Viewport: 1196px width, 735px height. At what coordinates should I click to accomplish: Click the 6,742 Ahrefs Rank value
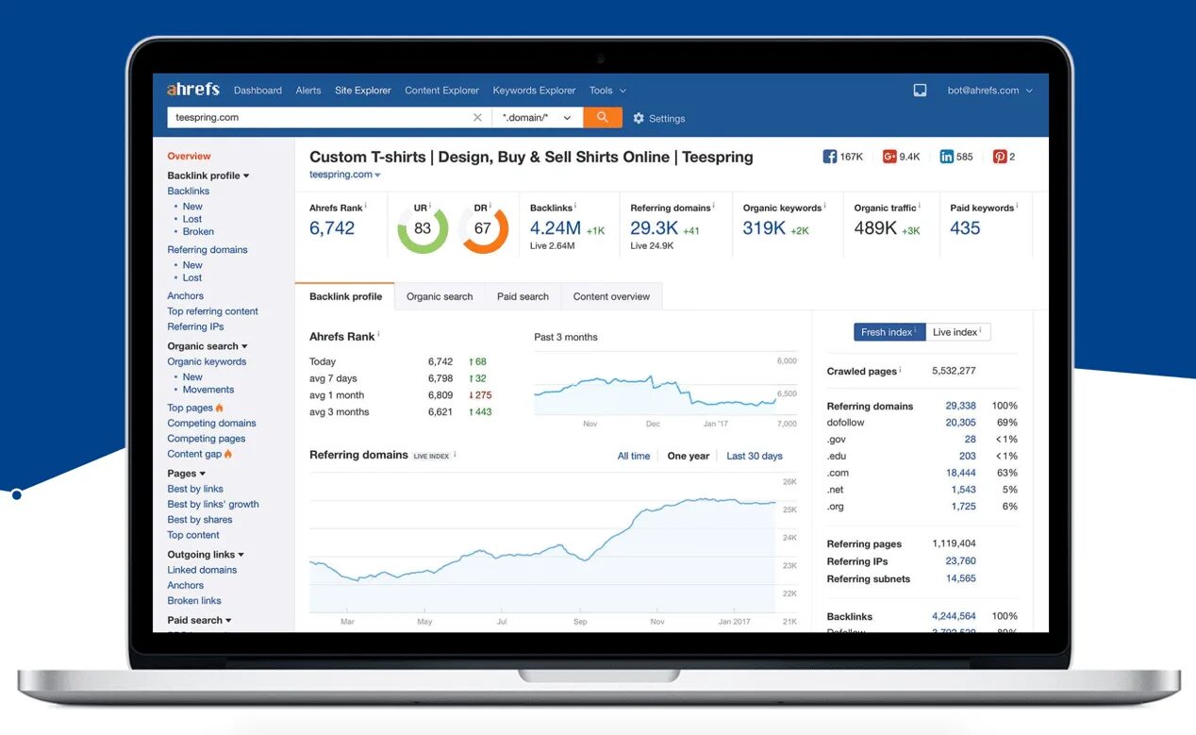pyautogui.click(x=332, y=228)
